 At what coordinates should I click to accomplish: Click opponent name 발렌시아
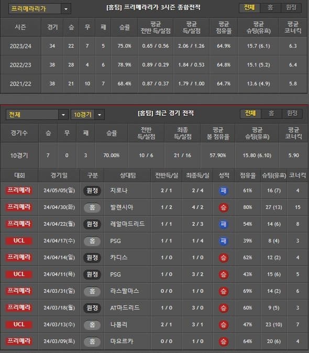[122, 207]
